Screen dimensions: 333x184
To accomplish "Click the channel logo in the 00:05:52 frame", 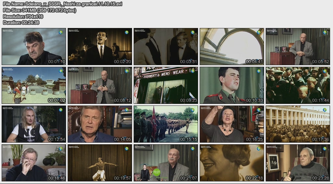I will 325,32.
